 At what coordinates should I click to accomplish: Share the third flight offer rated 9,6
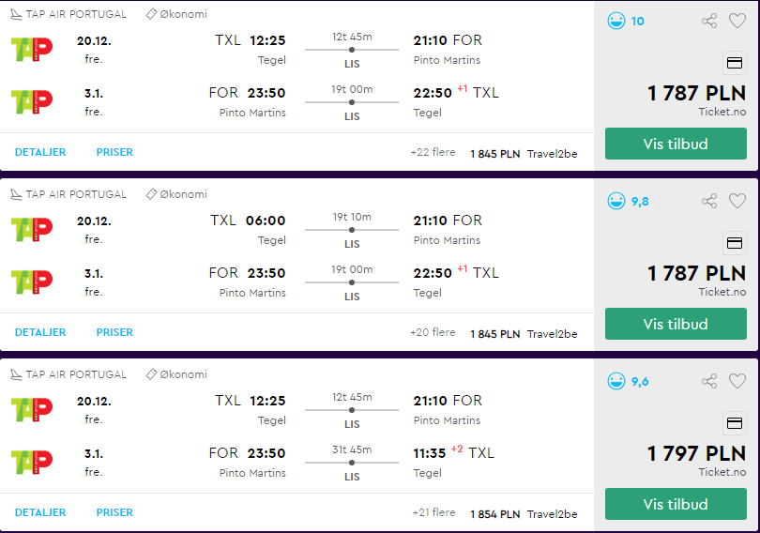pyautogui.click(x=709, y=381)
